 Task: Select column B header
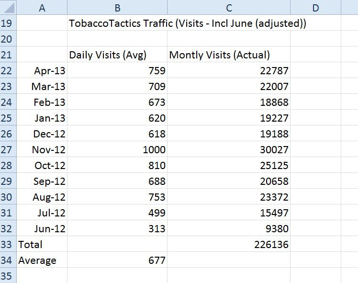point(117,7)
